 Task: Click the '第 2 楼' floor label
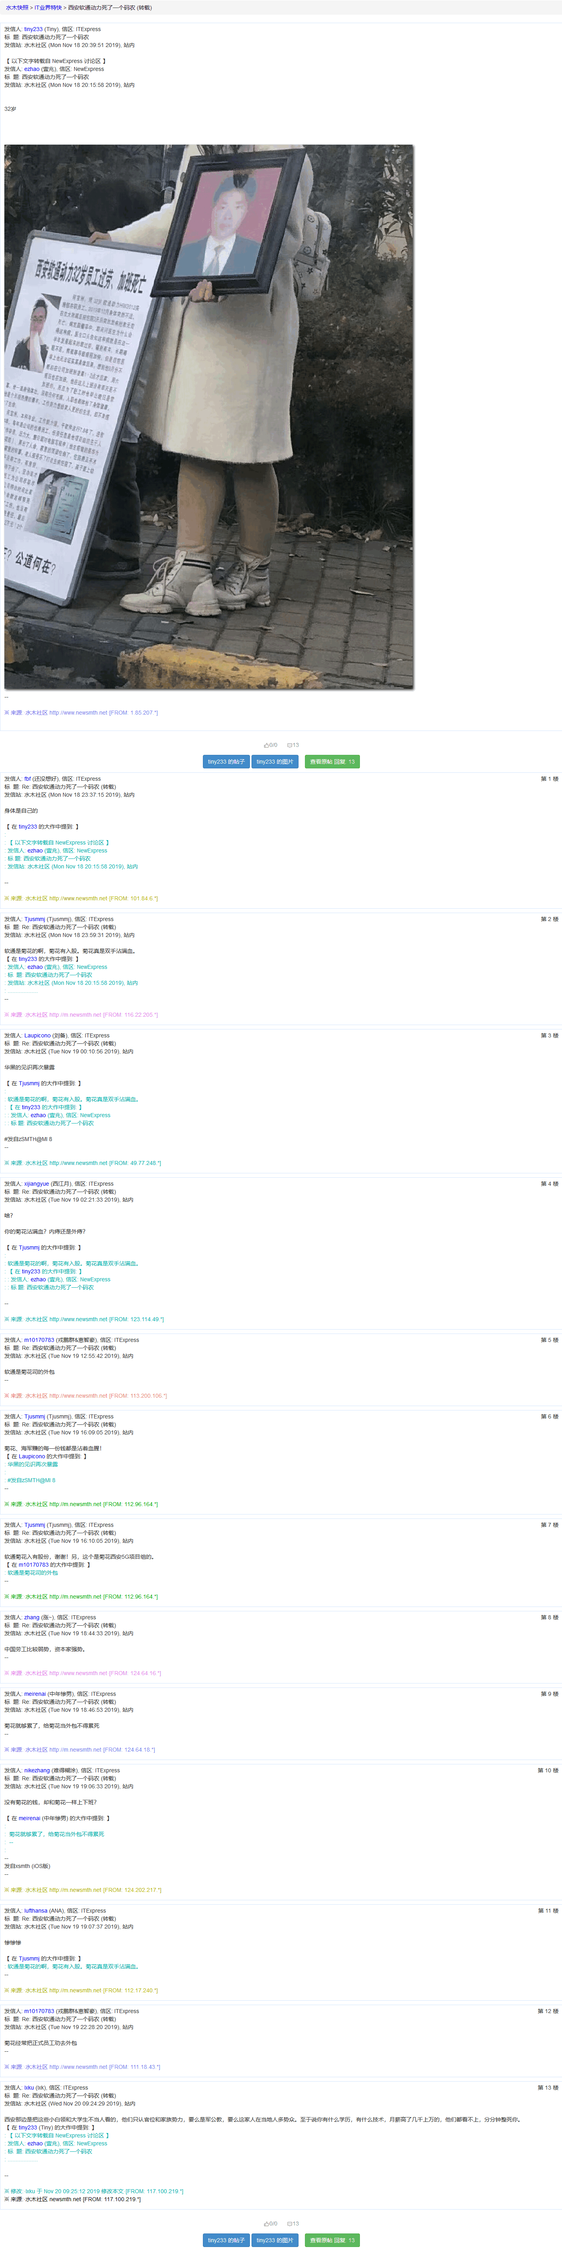[549, 919]
